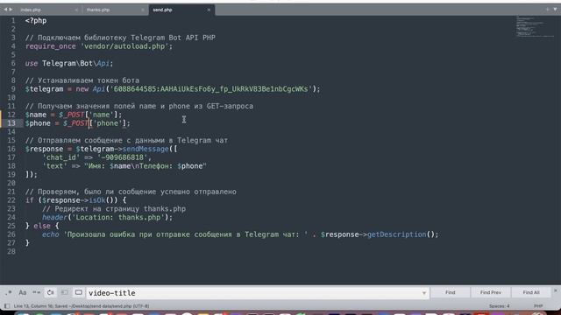Click the 'phone' key string
Image resolution: width=561 pixels, height=315 pixels.
(107, 123)
